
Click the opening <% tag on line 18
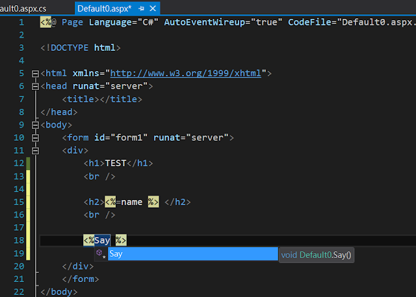[88, 240]
